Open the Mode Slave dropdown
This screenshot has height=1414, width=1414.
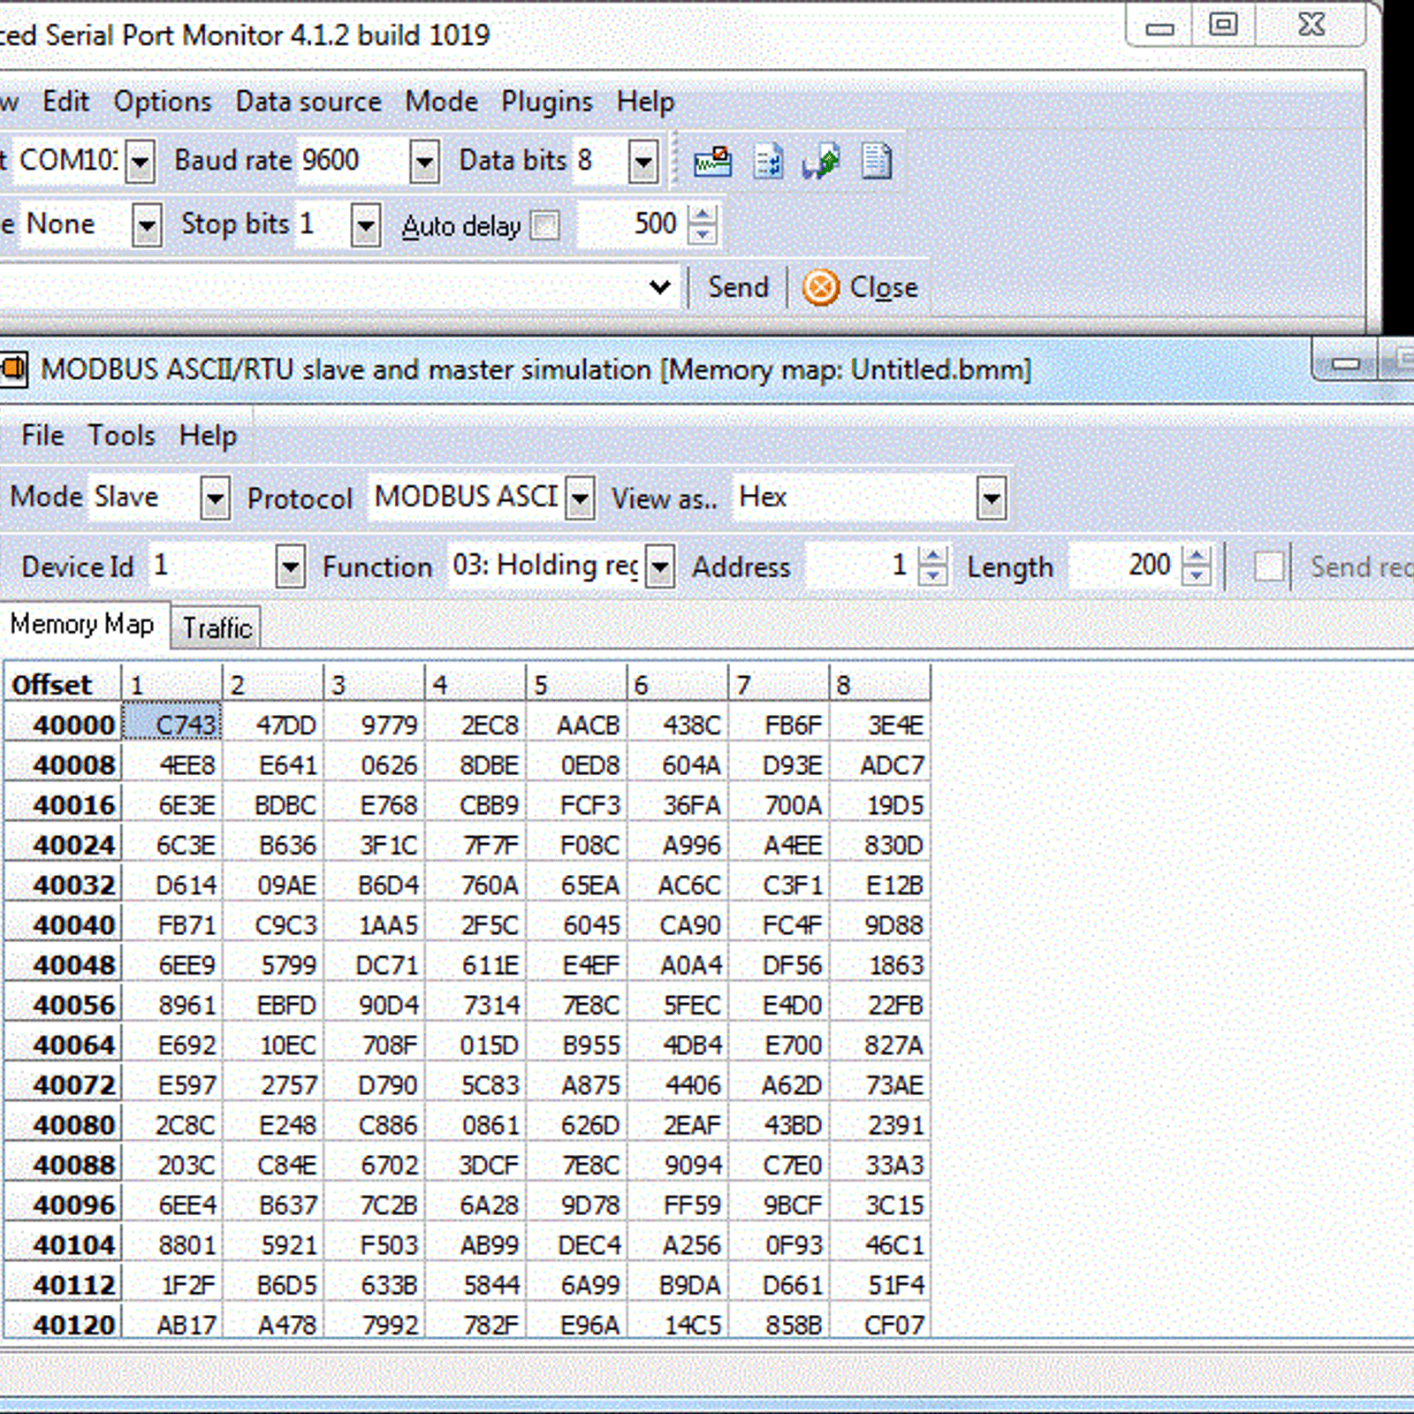[x=216, y=498]
